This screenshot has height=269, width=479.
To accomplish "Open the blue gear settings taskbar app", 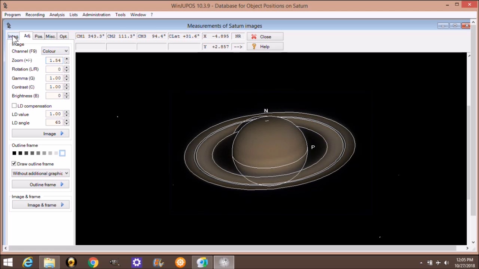I will [137, 262].
